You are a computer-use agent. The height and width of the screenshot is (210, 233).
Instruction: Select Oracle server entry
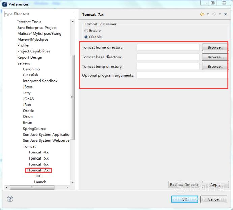29,111
